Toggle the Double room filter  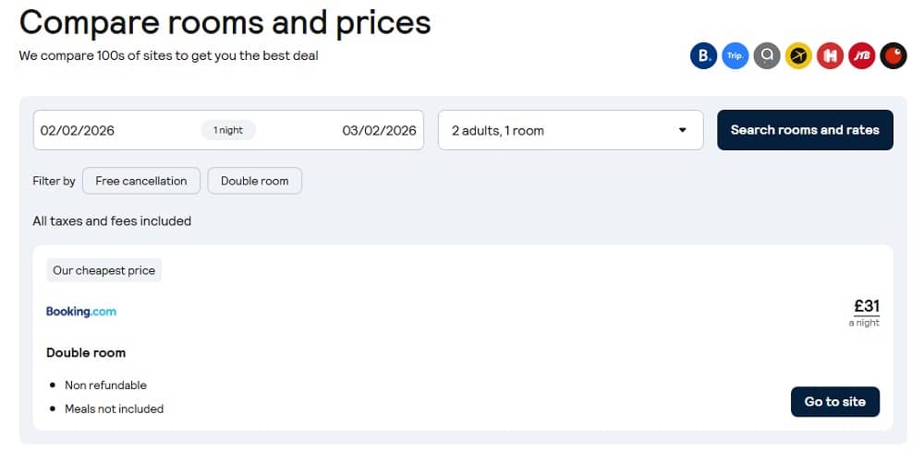[255, 181]
